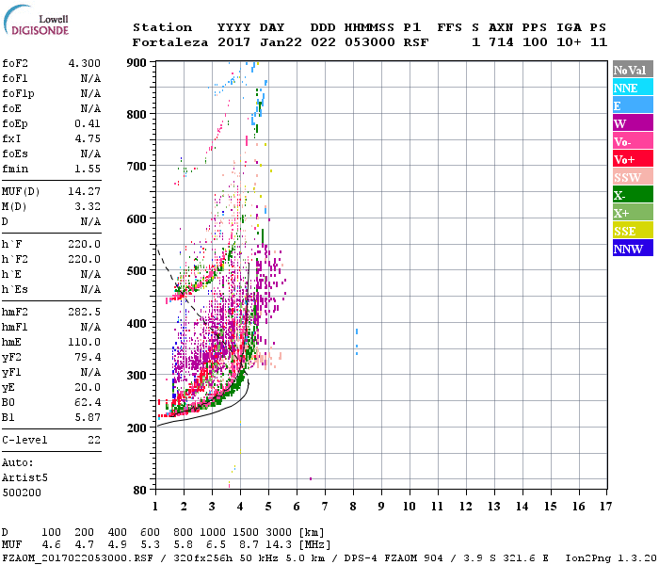Click the B0 value 62.4

(88, 403)
